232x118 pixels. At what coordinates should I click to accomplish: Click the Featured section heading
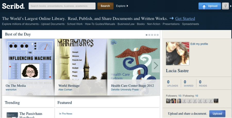[65, 103]
